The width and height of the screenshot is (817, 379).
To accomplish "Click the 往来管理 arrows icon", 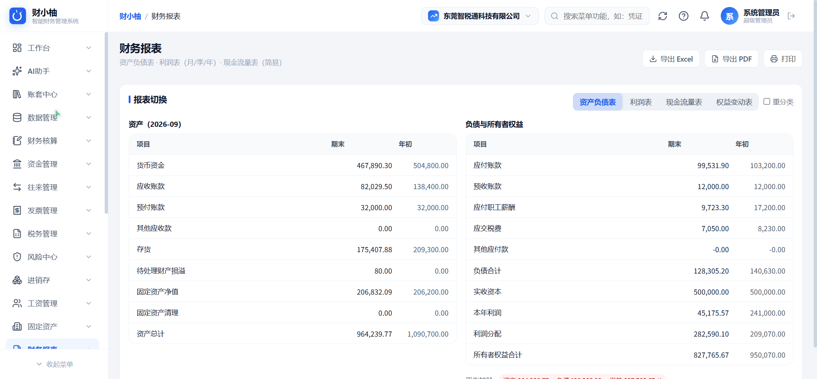I will tap(17, 187).
